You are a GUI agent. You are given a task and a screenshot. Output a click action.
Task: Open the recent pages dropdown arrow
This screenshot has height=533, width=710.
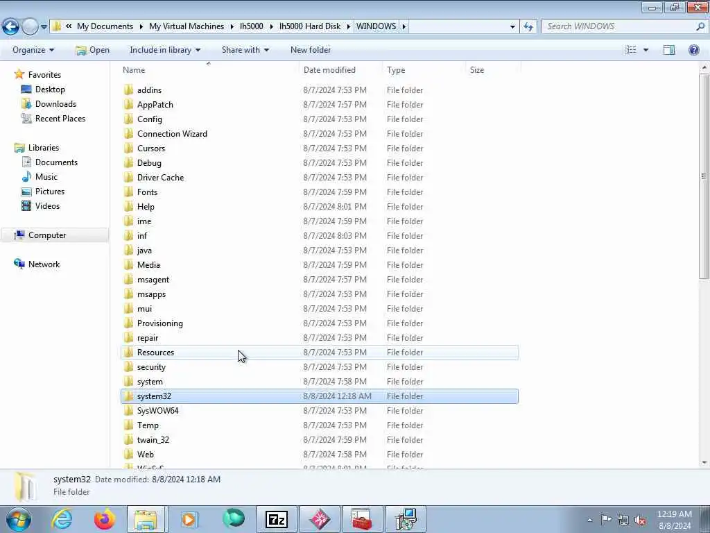(44, 27)
